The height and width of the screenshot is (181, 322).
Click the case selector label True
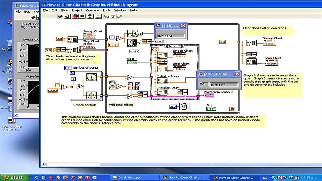(172, 46)
